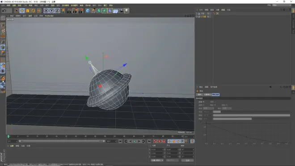The width and height of the screenshot is (295, 166).
Task: Click the Make Editable left-toolbar icon
Action: [x=3, y=18]
